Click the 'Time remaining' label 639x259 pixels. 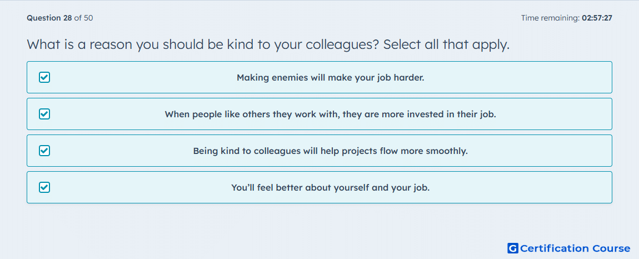pos(550,18)
